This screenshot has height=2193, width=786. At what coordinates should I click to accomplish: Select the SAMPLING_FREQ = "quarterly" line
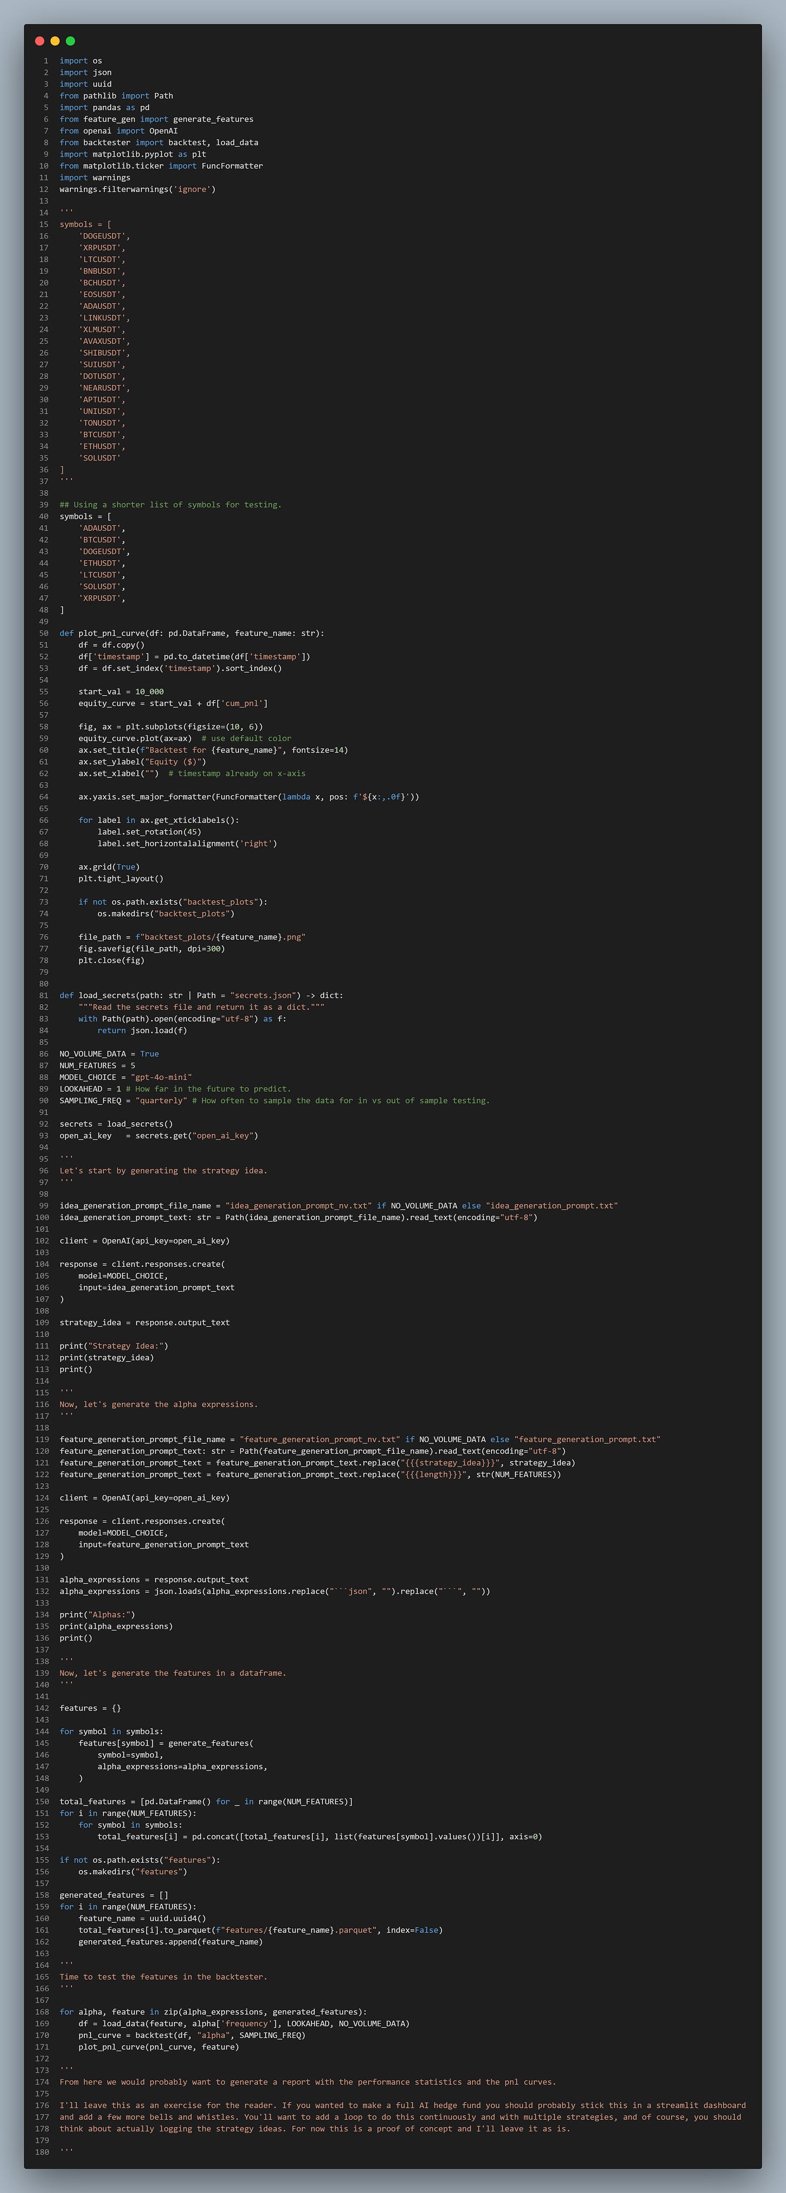pos(274,1100)
